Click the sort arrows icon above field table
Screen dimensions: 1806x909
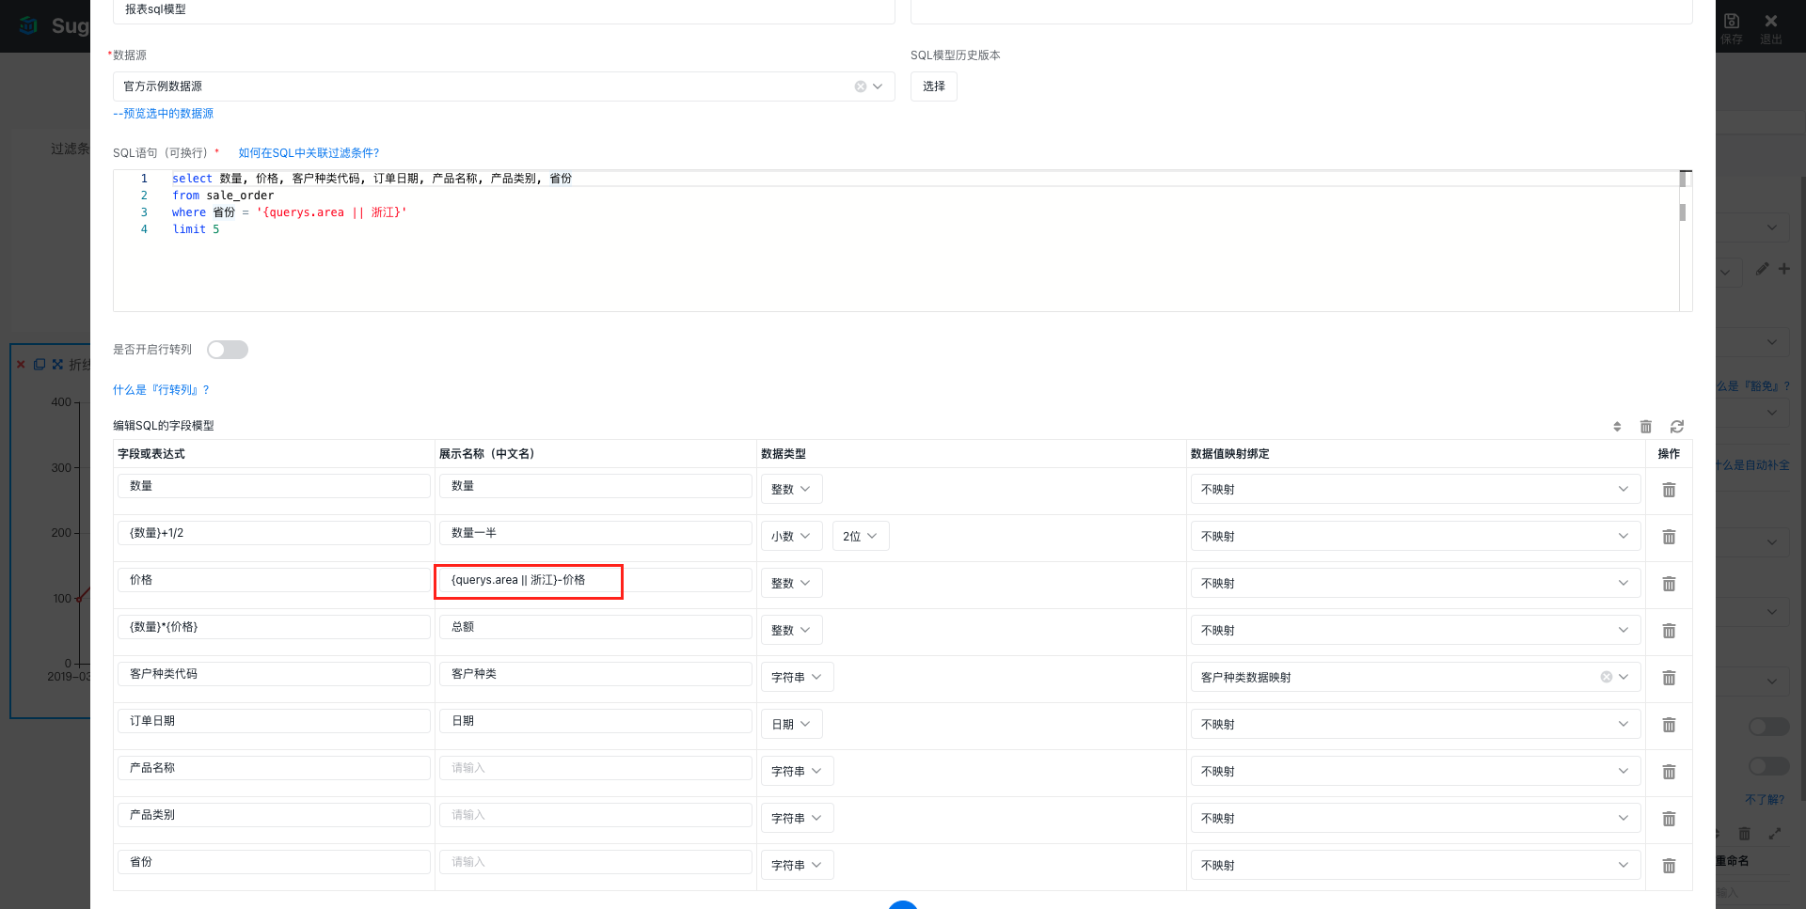click(1617, 427)
